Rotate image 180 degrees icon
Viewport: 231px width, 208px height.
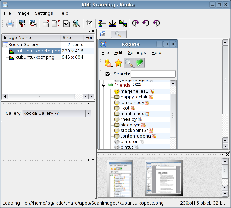tap(156, 23)
